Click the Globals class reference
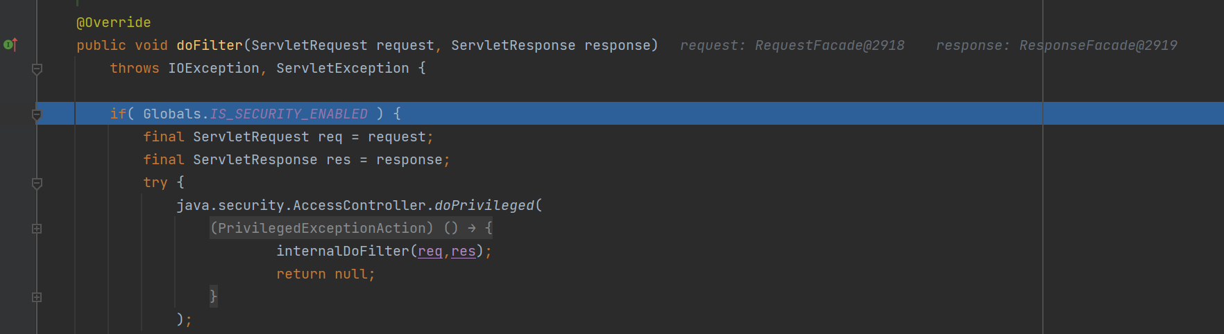 click(172, 114)
